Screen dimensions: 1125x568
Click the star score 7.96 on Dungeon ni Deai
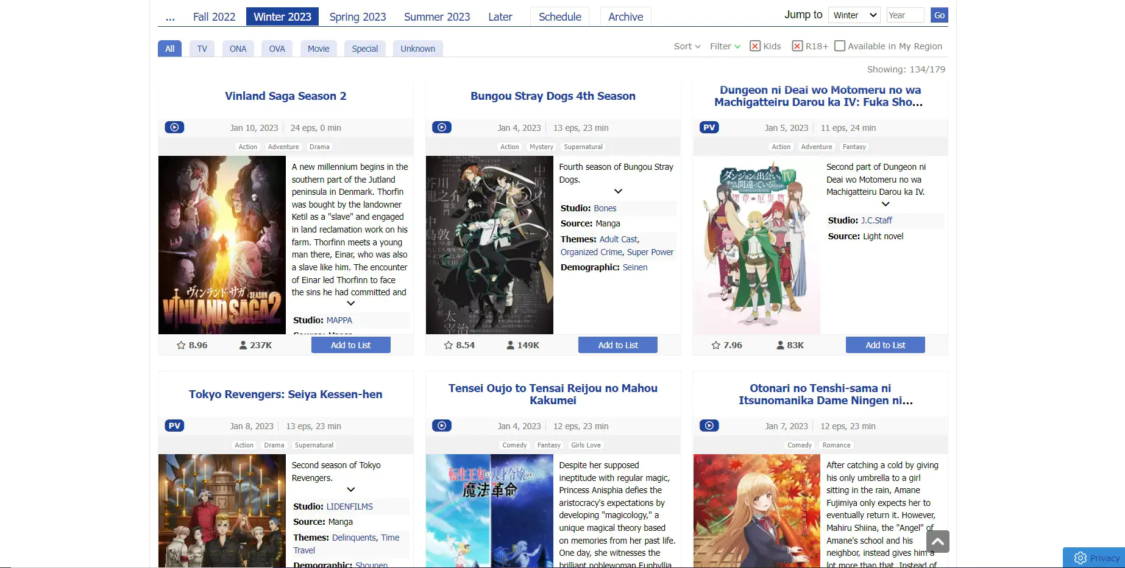(726, 345)
